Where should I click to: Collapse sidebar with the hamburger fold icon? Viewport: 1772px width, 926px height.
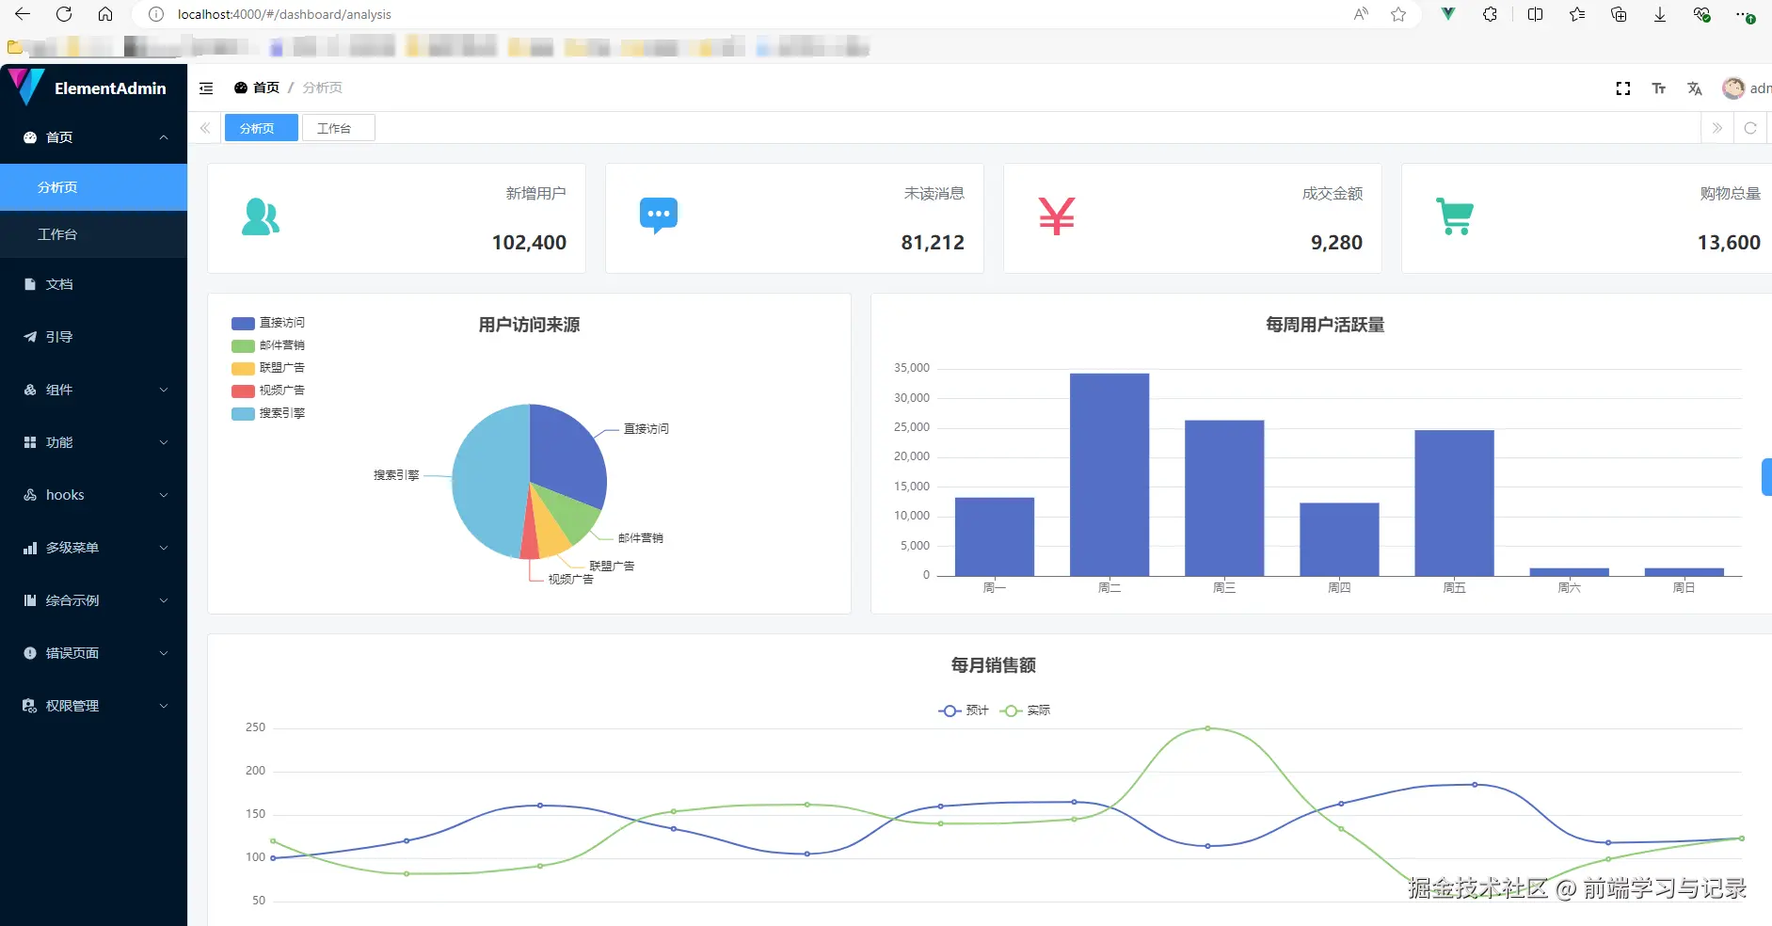(x=206, y=88)
